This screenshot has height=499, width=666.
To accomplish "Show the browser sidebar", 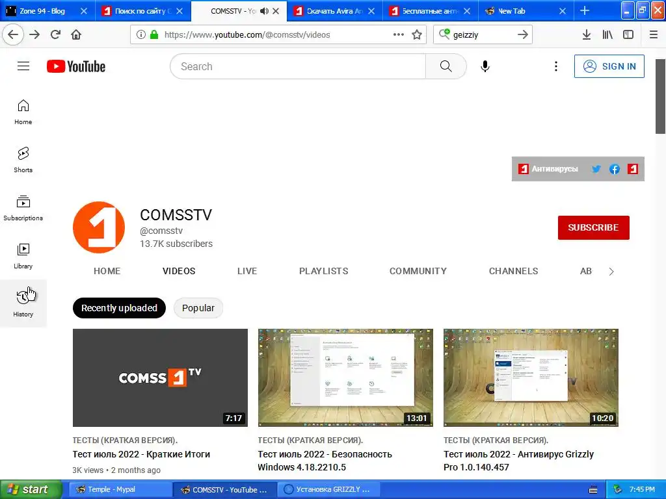I will 628,34.
